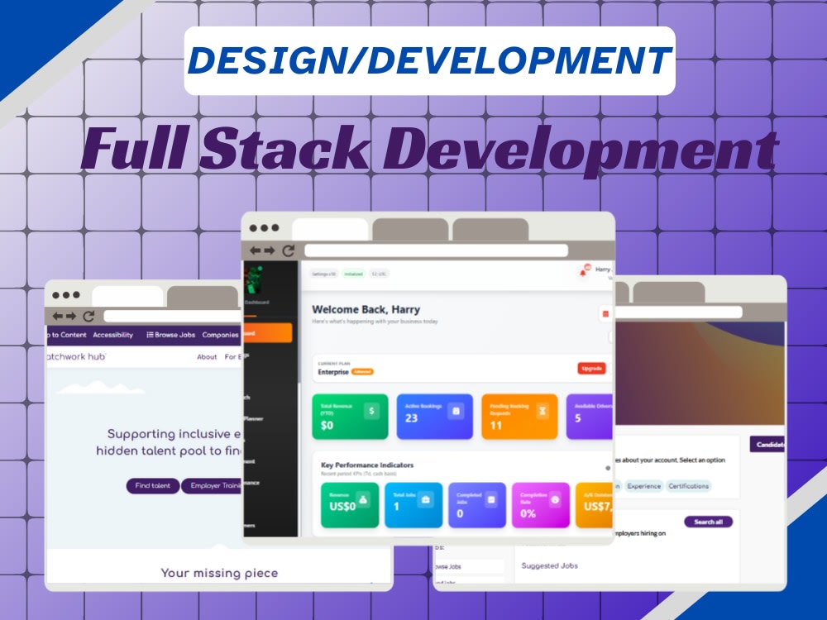
Task: Click the patchwork hub logo text
Action: point(76,356)
